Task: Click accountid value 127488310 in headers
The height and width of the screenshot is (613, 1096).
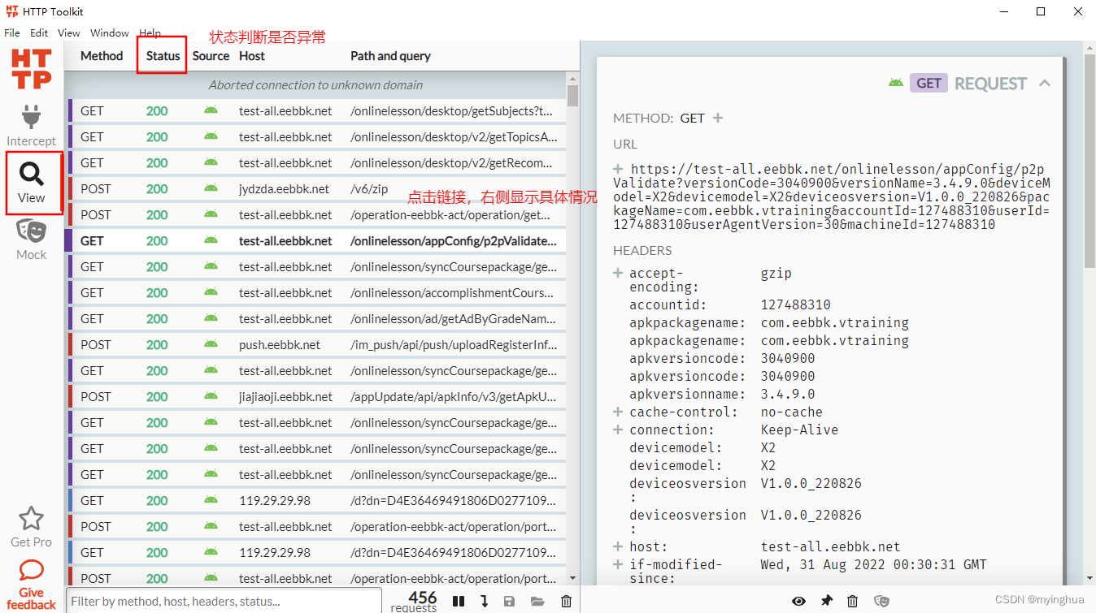Action: pyautogui.click(x=795, y=305)
